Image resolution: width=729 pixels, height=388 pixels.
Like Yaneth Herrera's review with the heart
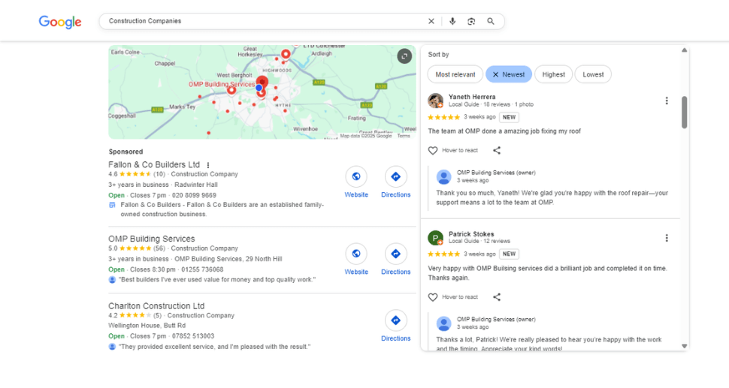point(433,150)
